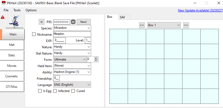Open the Language dropdown
Screen dimensions: 223x108
pos(72,85)
